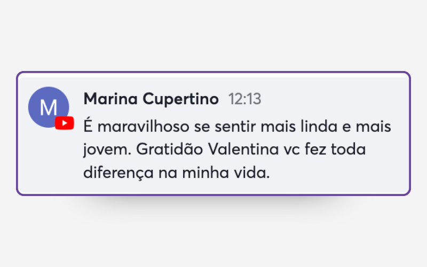Click the 12:13 message timestamp

244,99
